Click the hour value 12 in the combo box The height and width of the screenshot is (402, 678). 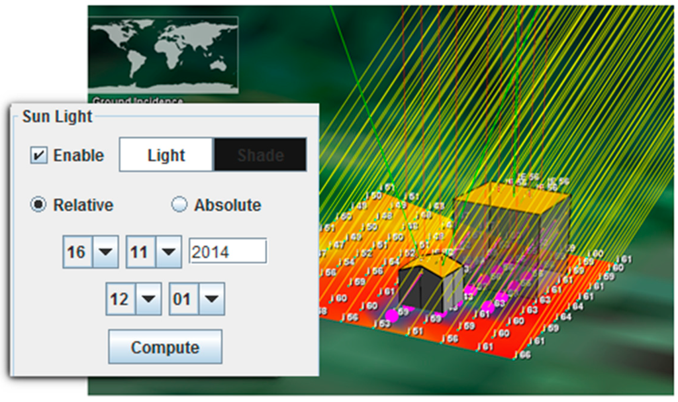coord(119,299)
